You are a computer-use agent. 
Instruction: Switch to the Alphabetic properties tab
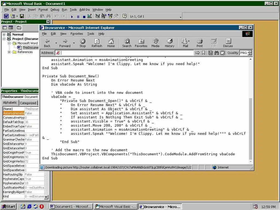pyautogui.click(x=10, y=103)
